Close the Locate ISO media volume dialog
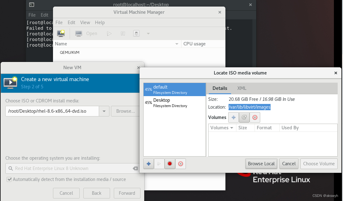Screen dimensions: 343x201 tap(336, 73)
